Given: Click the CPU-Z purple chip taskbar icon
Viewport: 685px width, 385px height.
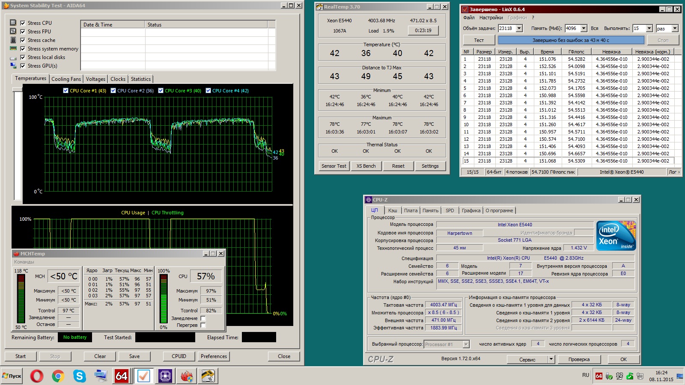Looking at the screenshot, I should point(165,376).
